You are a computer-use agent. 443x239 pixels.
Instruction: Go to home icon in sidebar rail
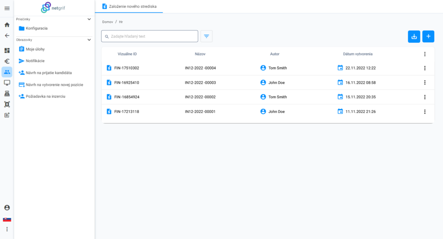point(7,25)
